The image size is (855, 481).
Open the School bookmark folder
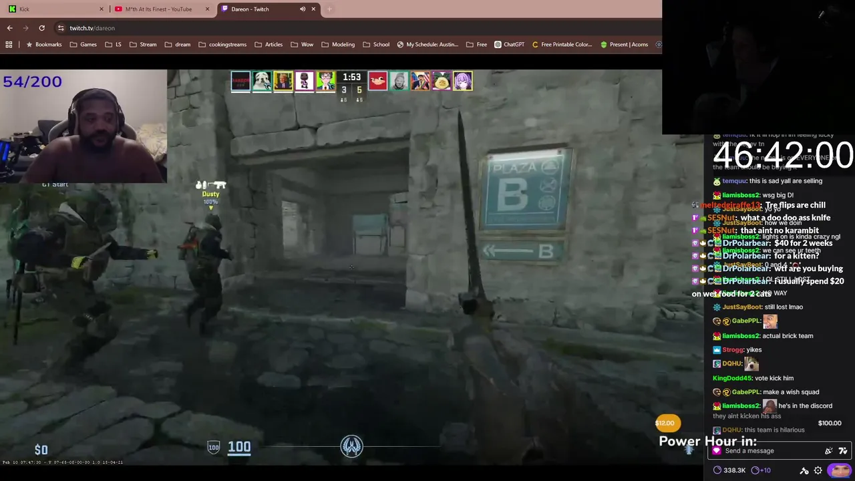376,45
